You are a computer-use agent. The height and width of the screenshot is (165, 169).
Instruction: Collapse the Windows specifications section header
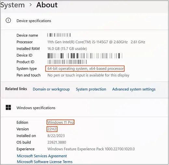click(84, 108)
